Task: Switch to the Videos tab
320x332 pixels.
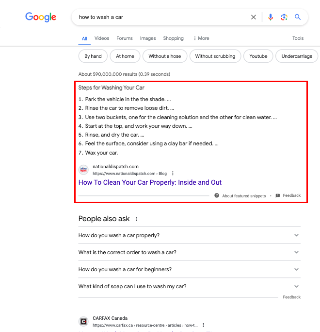Action: coord(102,38)
